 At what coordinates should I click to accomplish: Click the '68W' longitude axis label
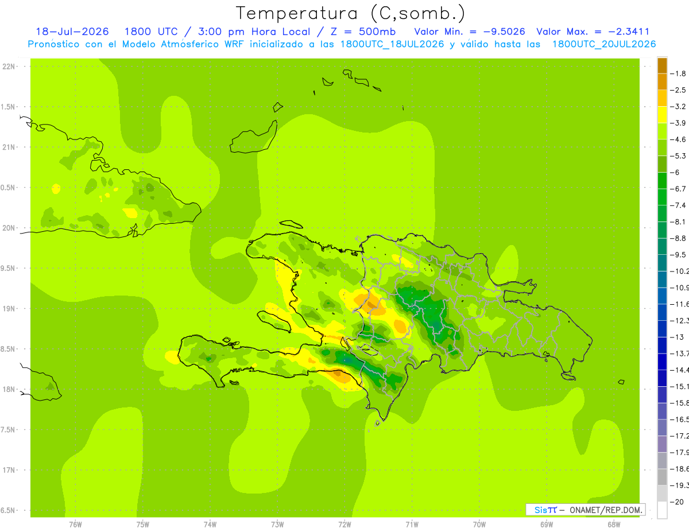(614, 525)
